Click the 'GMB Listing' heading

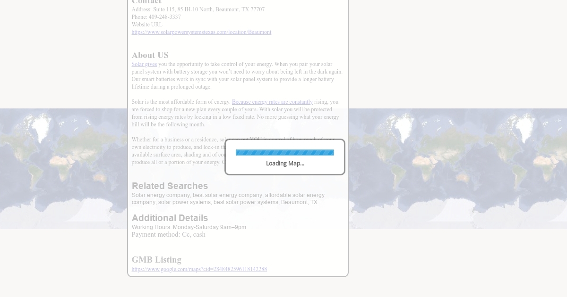click(156, 260)
